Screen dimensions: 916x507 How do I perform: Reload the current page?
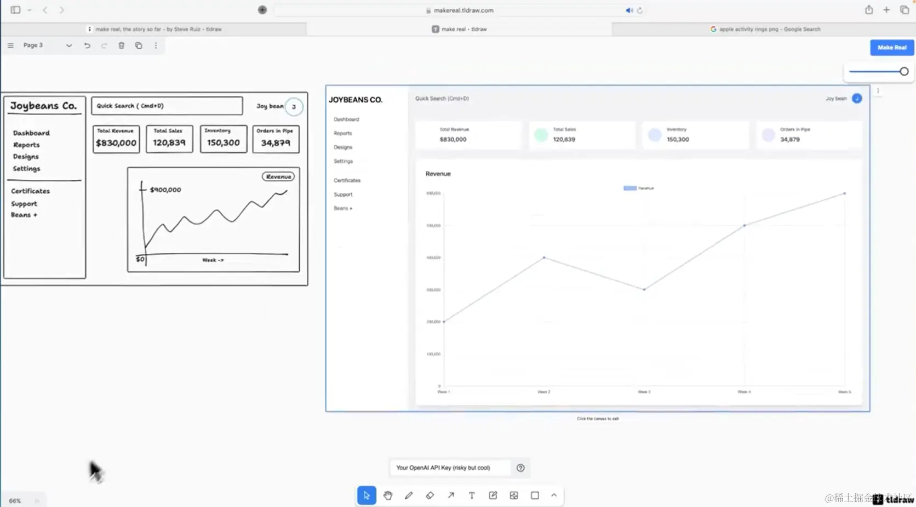click(639, 10)
